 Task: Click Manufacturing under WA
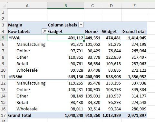click(x=31, y=44)
